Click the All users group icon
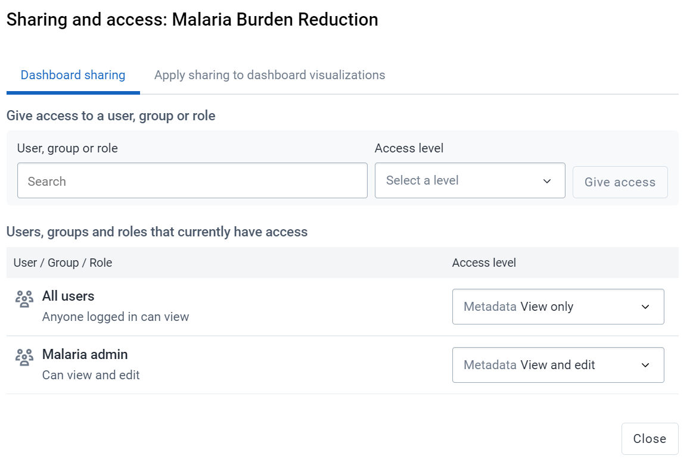The image size is (696, 465). (24, 299)
